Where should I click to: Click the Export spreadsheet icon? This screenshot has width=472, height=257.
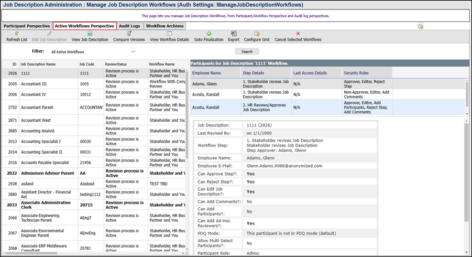click(233, 34)
